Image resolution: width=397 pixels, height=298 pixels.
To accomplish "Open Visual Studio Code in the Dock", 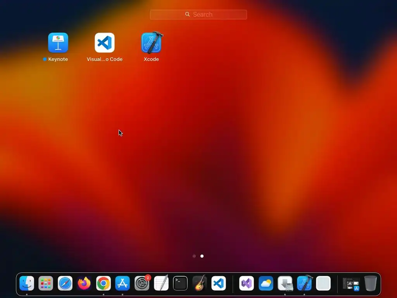I will 219,283.
